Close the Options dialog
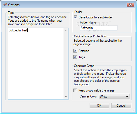137x114 pixels. [x=131, y=5]
